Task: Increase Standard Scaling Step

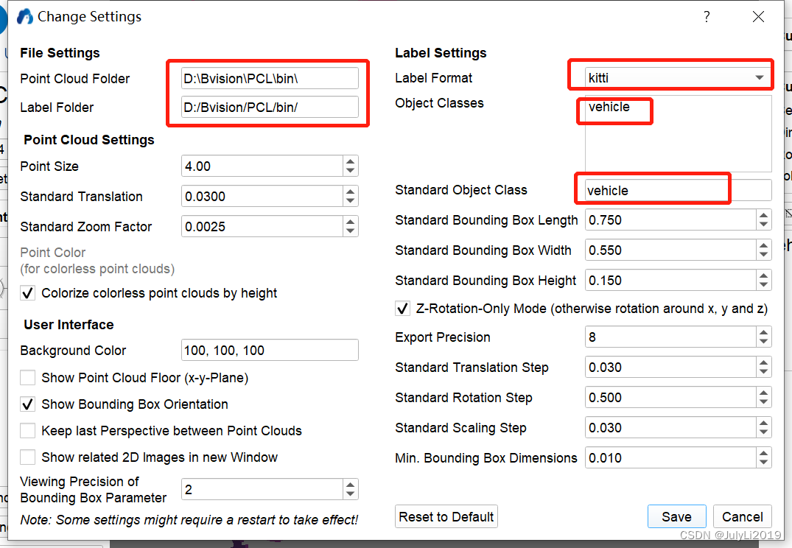Action: click(x=763, y=423)
